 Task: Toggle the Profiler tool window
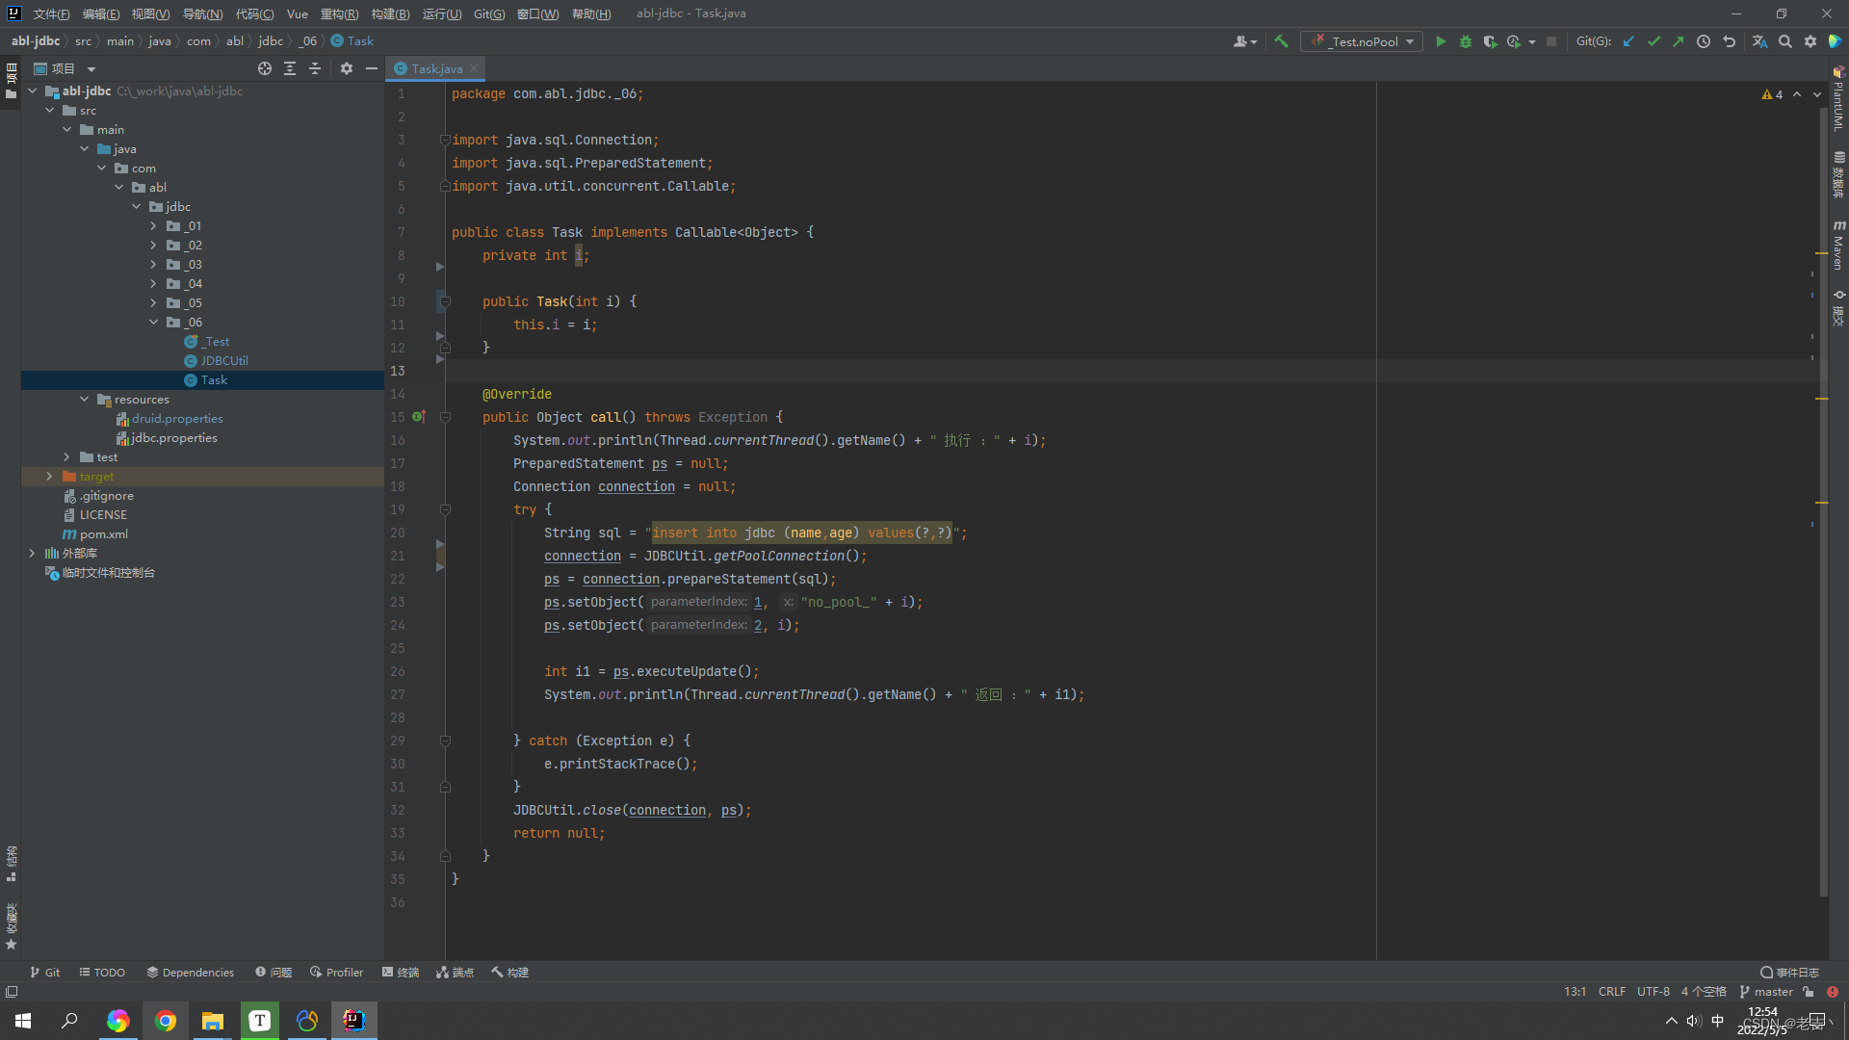(x=336, y=973)
